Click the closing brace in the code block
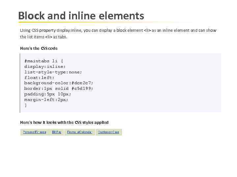The image size is (237, 177). 26,105
